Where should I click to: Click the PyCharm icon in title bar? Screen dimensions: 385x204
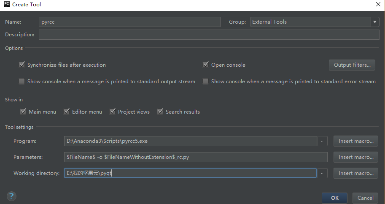pos(6,5)
